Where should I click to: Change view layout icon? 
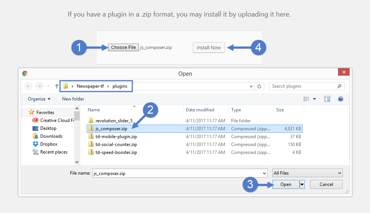[306, 99]
